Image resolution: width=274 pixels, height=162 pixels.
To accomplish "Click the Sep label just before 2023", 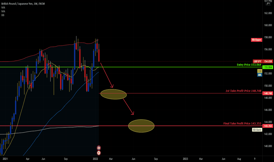I will pyautogui.click(x=156, y=159).
